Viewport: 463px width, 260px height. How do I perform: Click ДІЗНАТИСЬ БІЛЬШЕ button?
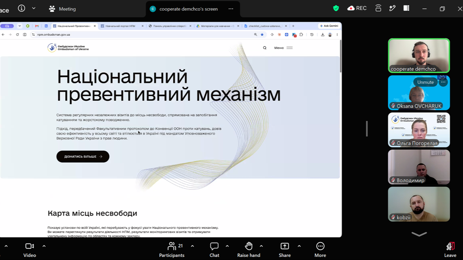(83, 156)
